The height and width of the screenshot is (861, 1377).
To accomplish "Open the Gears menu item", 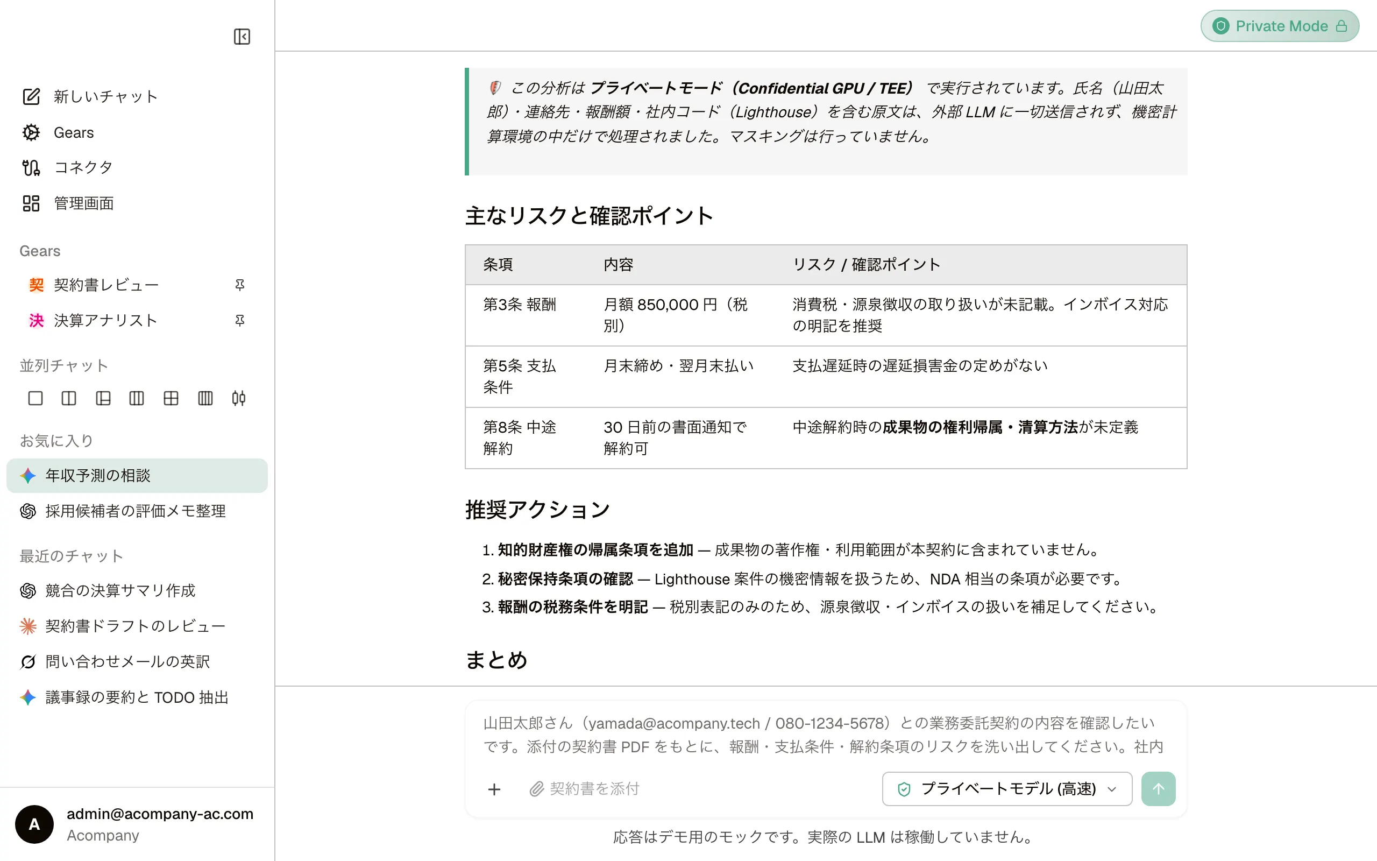I will coord(58,133).
